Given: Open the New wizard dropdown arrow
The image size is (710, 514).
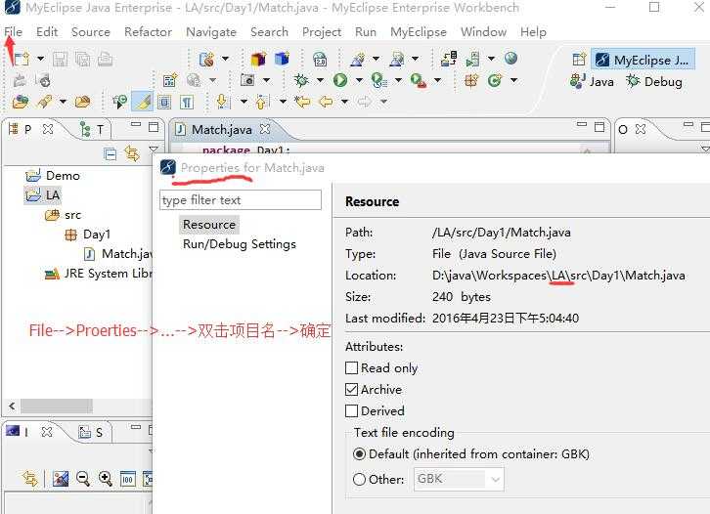Looking at the screenshot, I should (x=40, y=59).
